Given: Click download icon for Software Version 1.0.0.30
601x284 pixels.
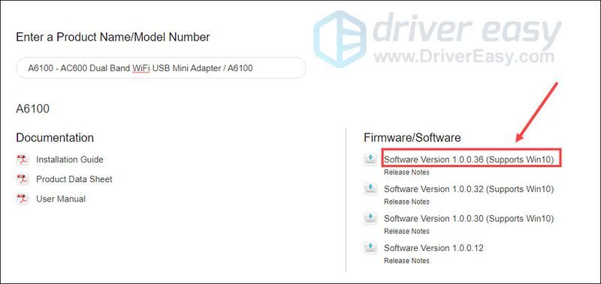Looking at the screenshot, I should click(x=370, y=218).
